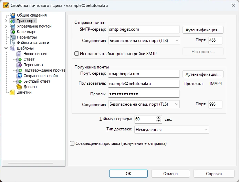The image size is (239, 182).
Task: Select Пересылка template item
Action: point(33,65)
